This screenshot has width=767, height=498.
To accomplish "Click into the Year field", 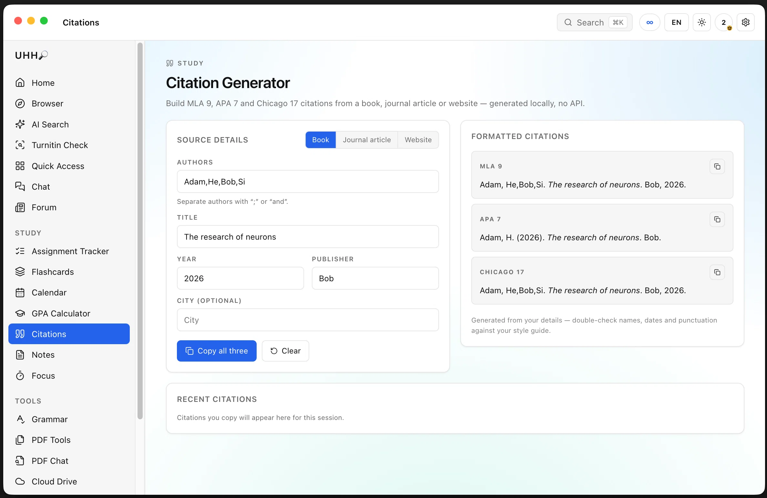I will pyautogui.click(x=240, y=278).
